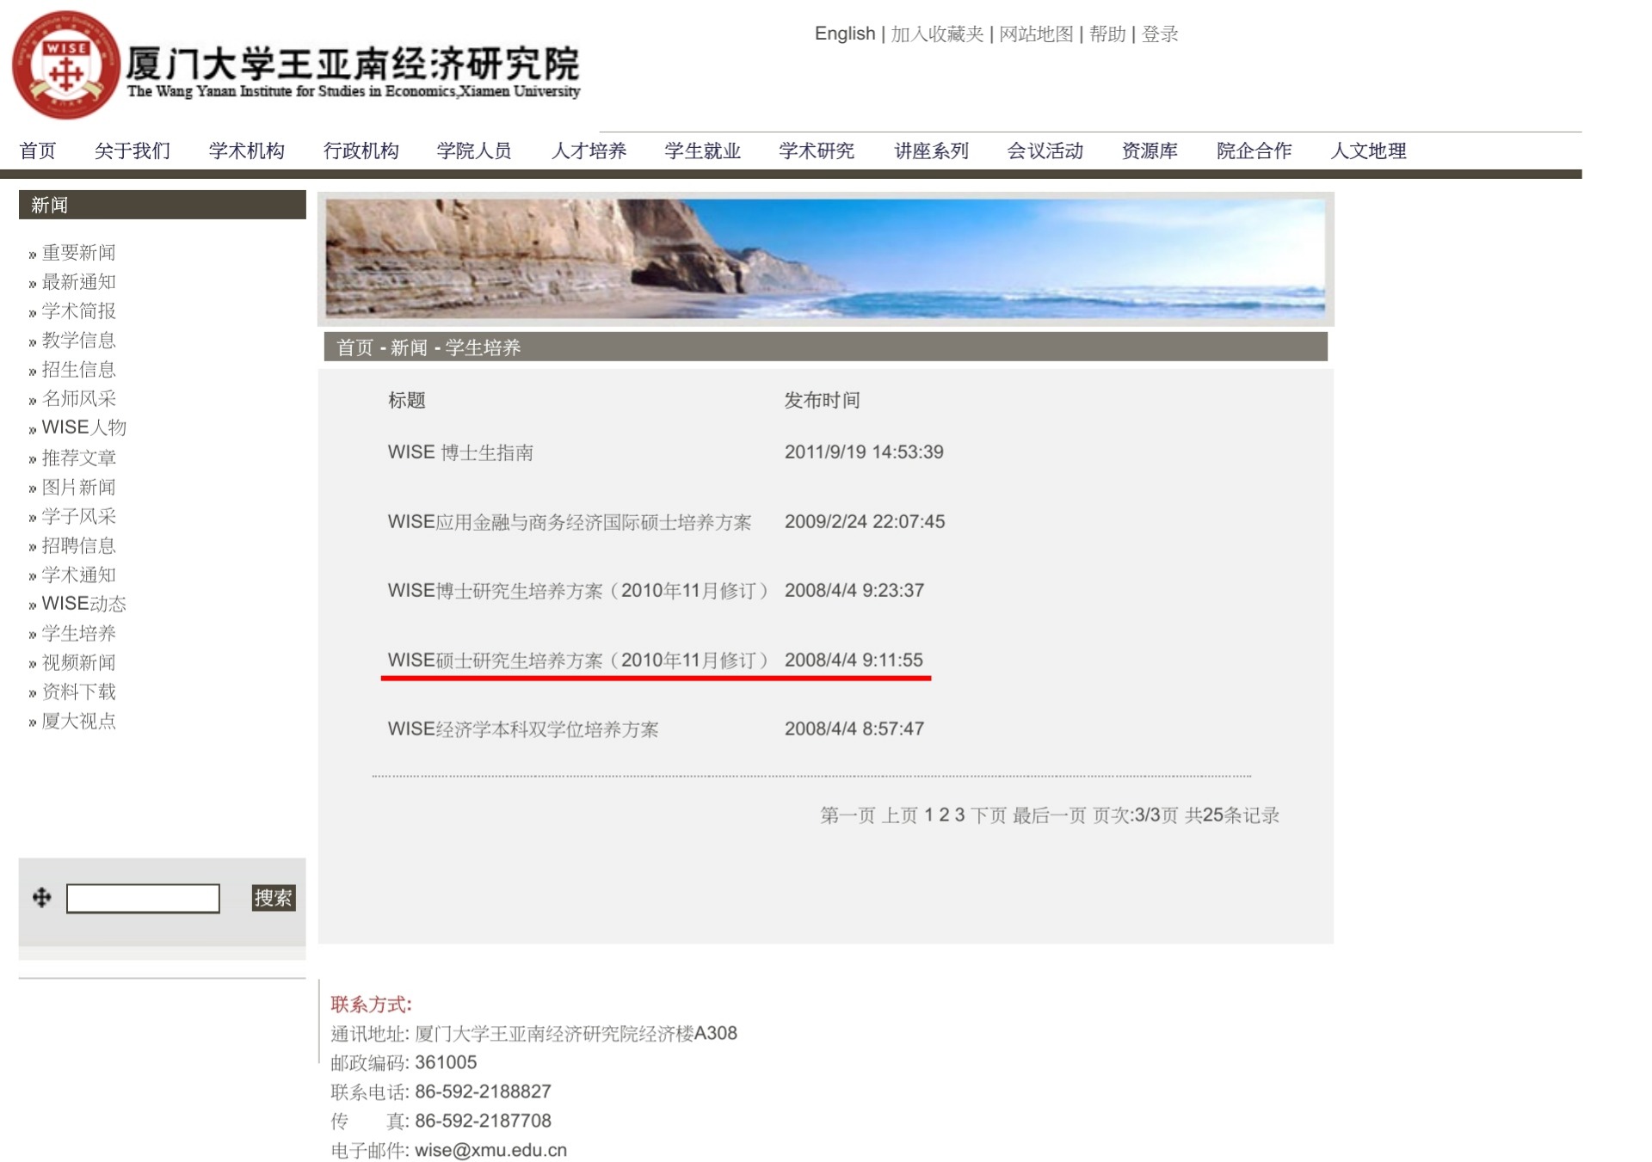The width and height of the screenshot is (1652, 1162).
Task: Click the search text input box
Action: pos(143,898)
